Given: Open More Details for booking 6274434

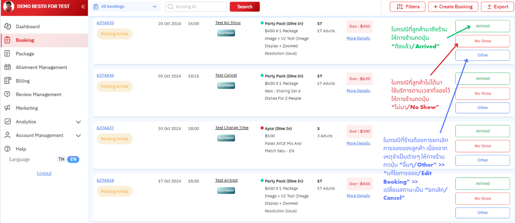Looking at the screenshot, I should [x=358, y=196].
